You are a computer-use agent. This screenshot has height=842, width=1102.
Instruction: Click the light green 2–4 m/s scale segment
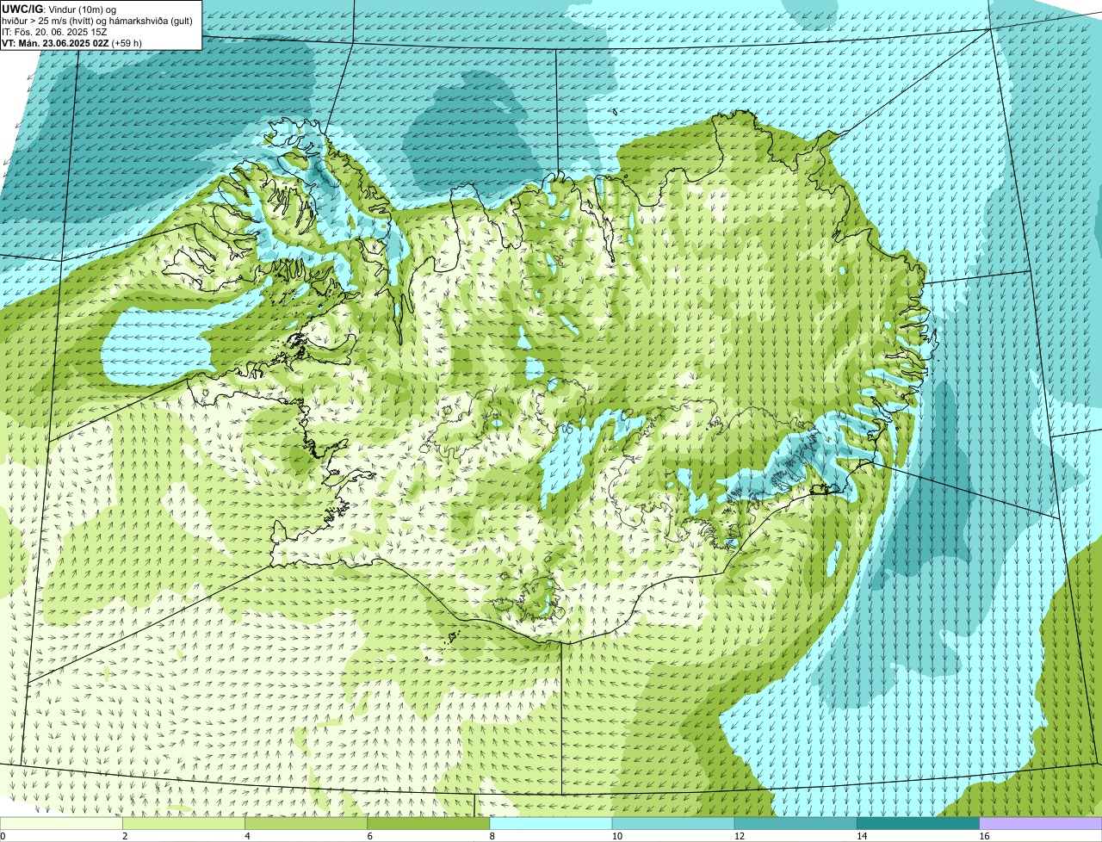(184, 824)
